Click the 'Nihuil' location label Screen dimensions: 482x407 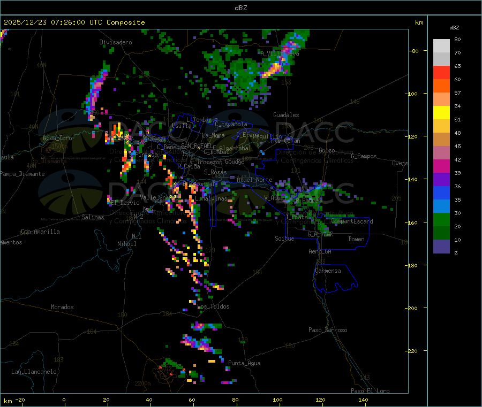(126, 244)
